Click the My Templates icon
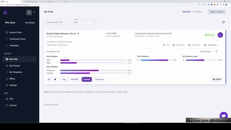231x130 pixels. tap(7, 72)
